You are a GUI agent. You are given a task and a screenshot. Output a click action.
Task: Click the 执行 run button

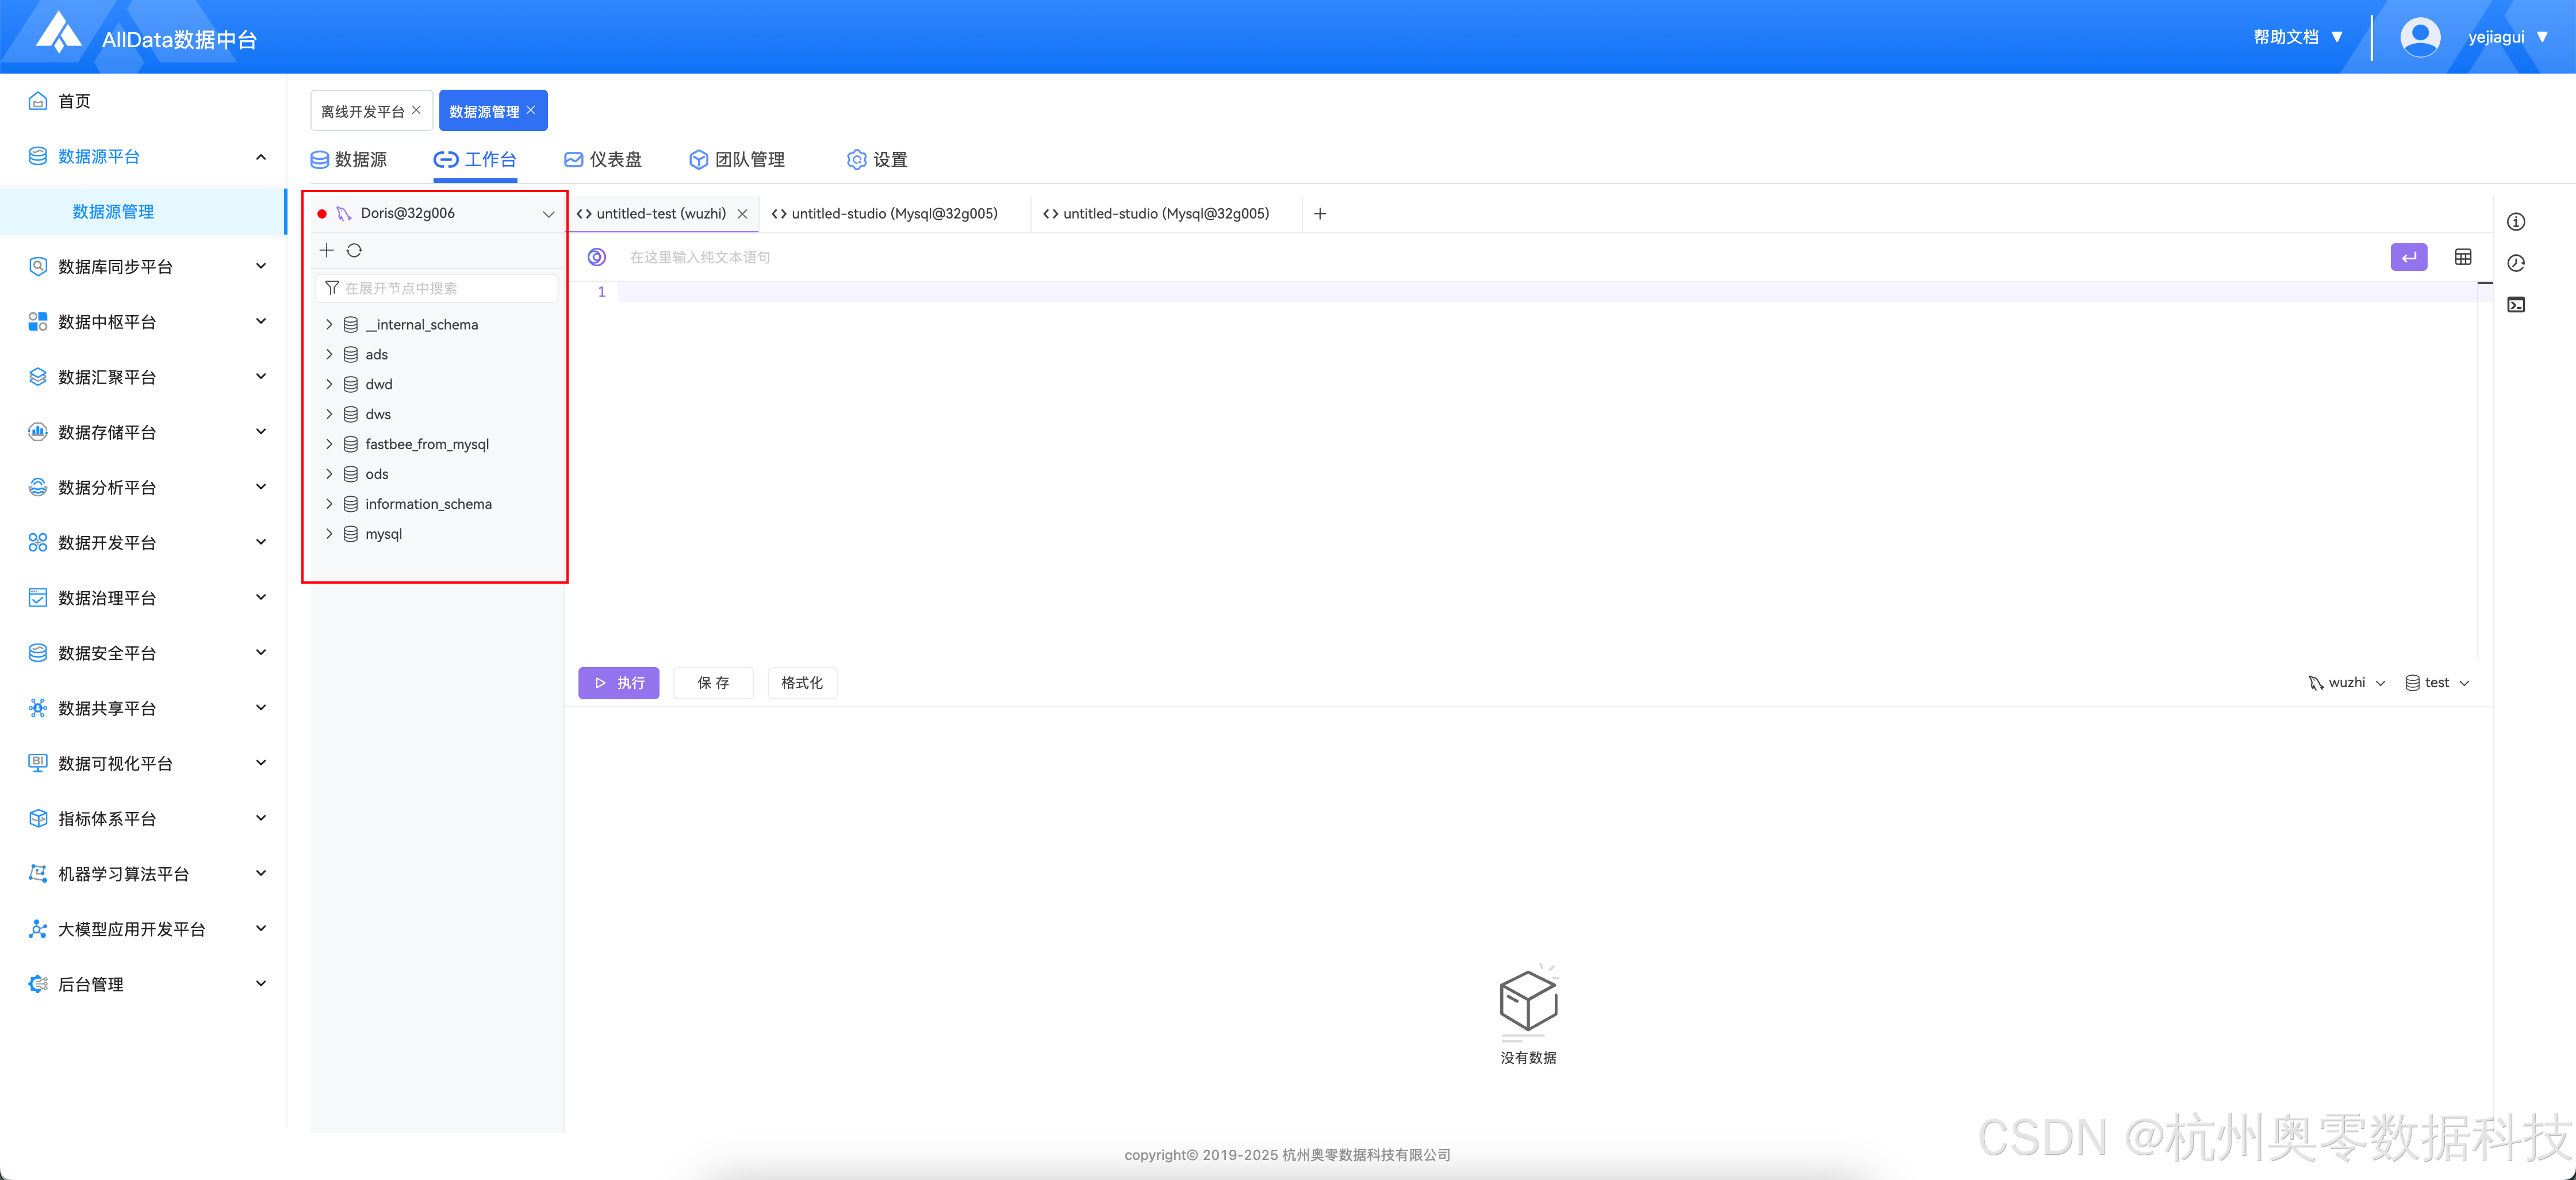618,682
